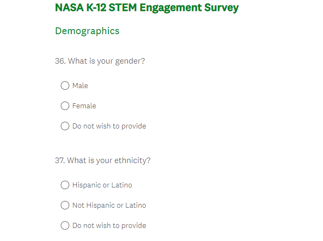The width and height of the screenshot is (323, 241).
Task: Click the Demographics section heading
Action: 87,31
